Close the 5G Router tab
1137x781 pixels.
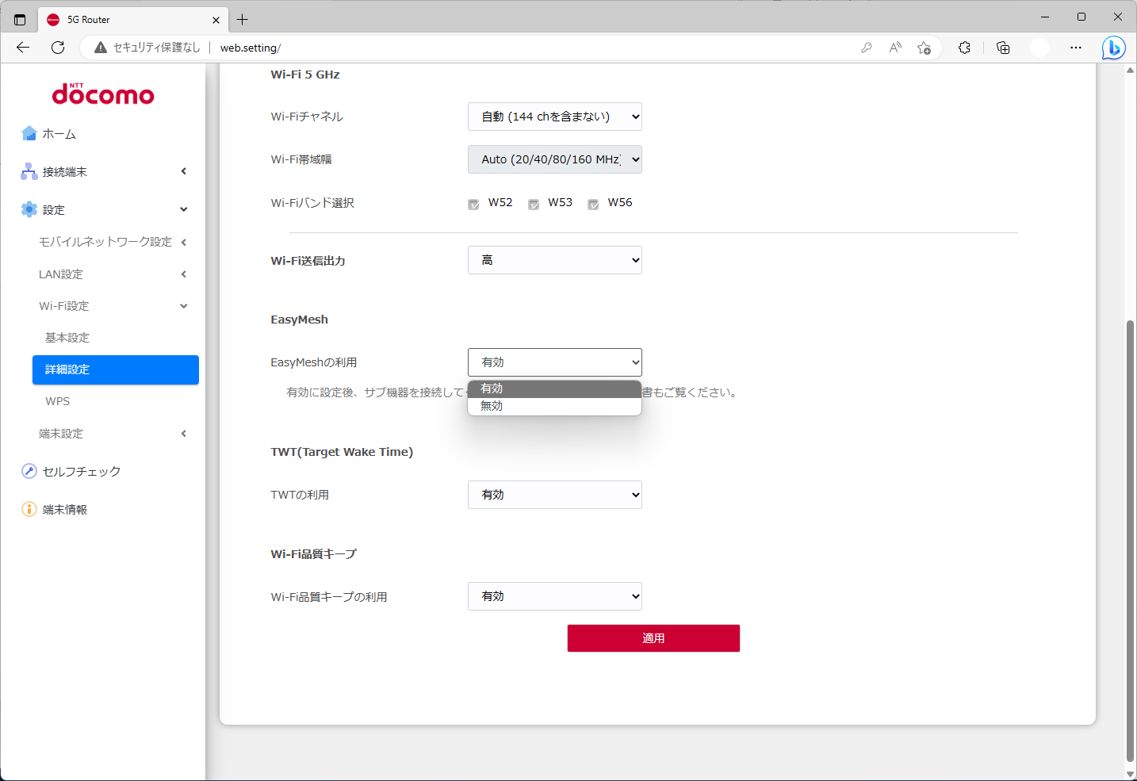[x=216, y=20]
